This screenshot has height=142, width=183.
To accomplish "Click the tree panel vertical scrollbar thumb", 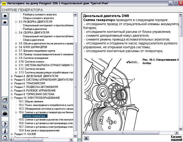I will pyautogui.click(x=75, y=87).
